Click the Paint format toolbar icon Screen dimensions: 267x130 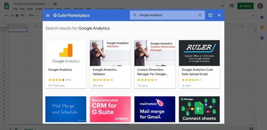coord(22,15)
